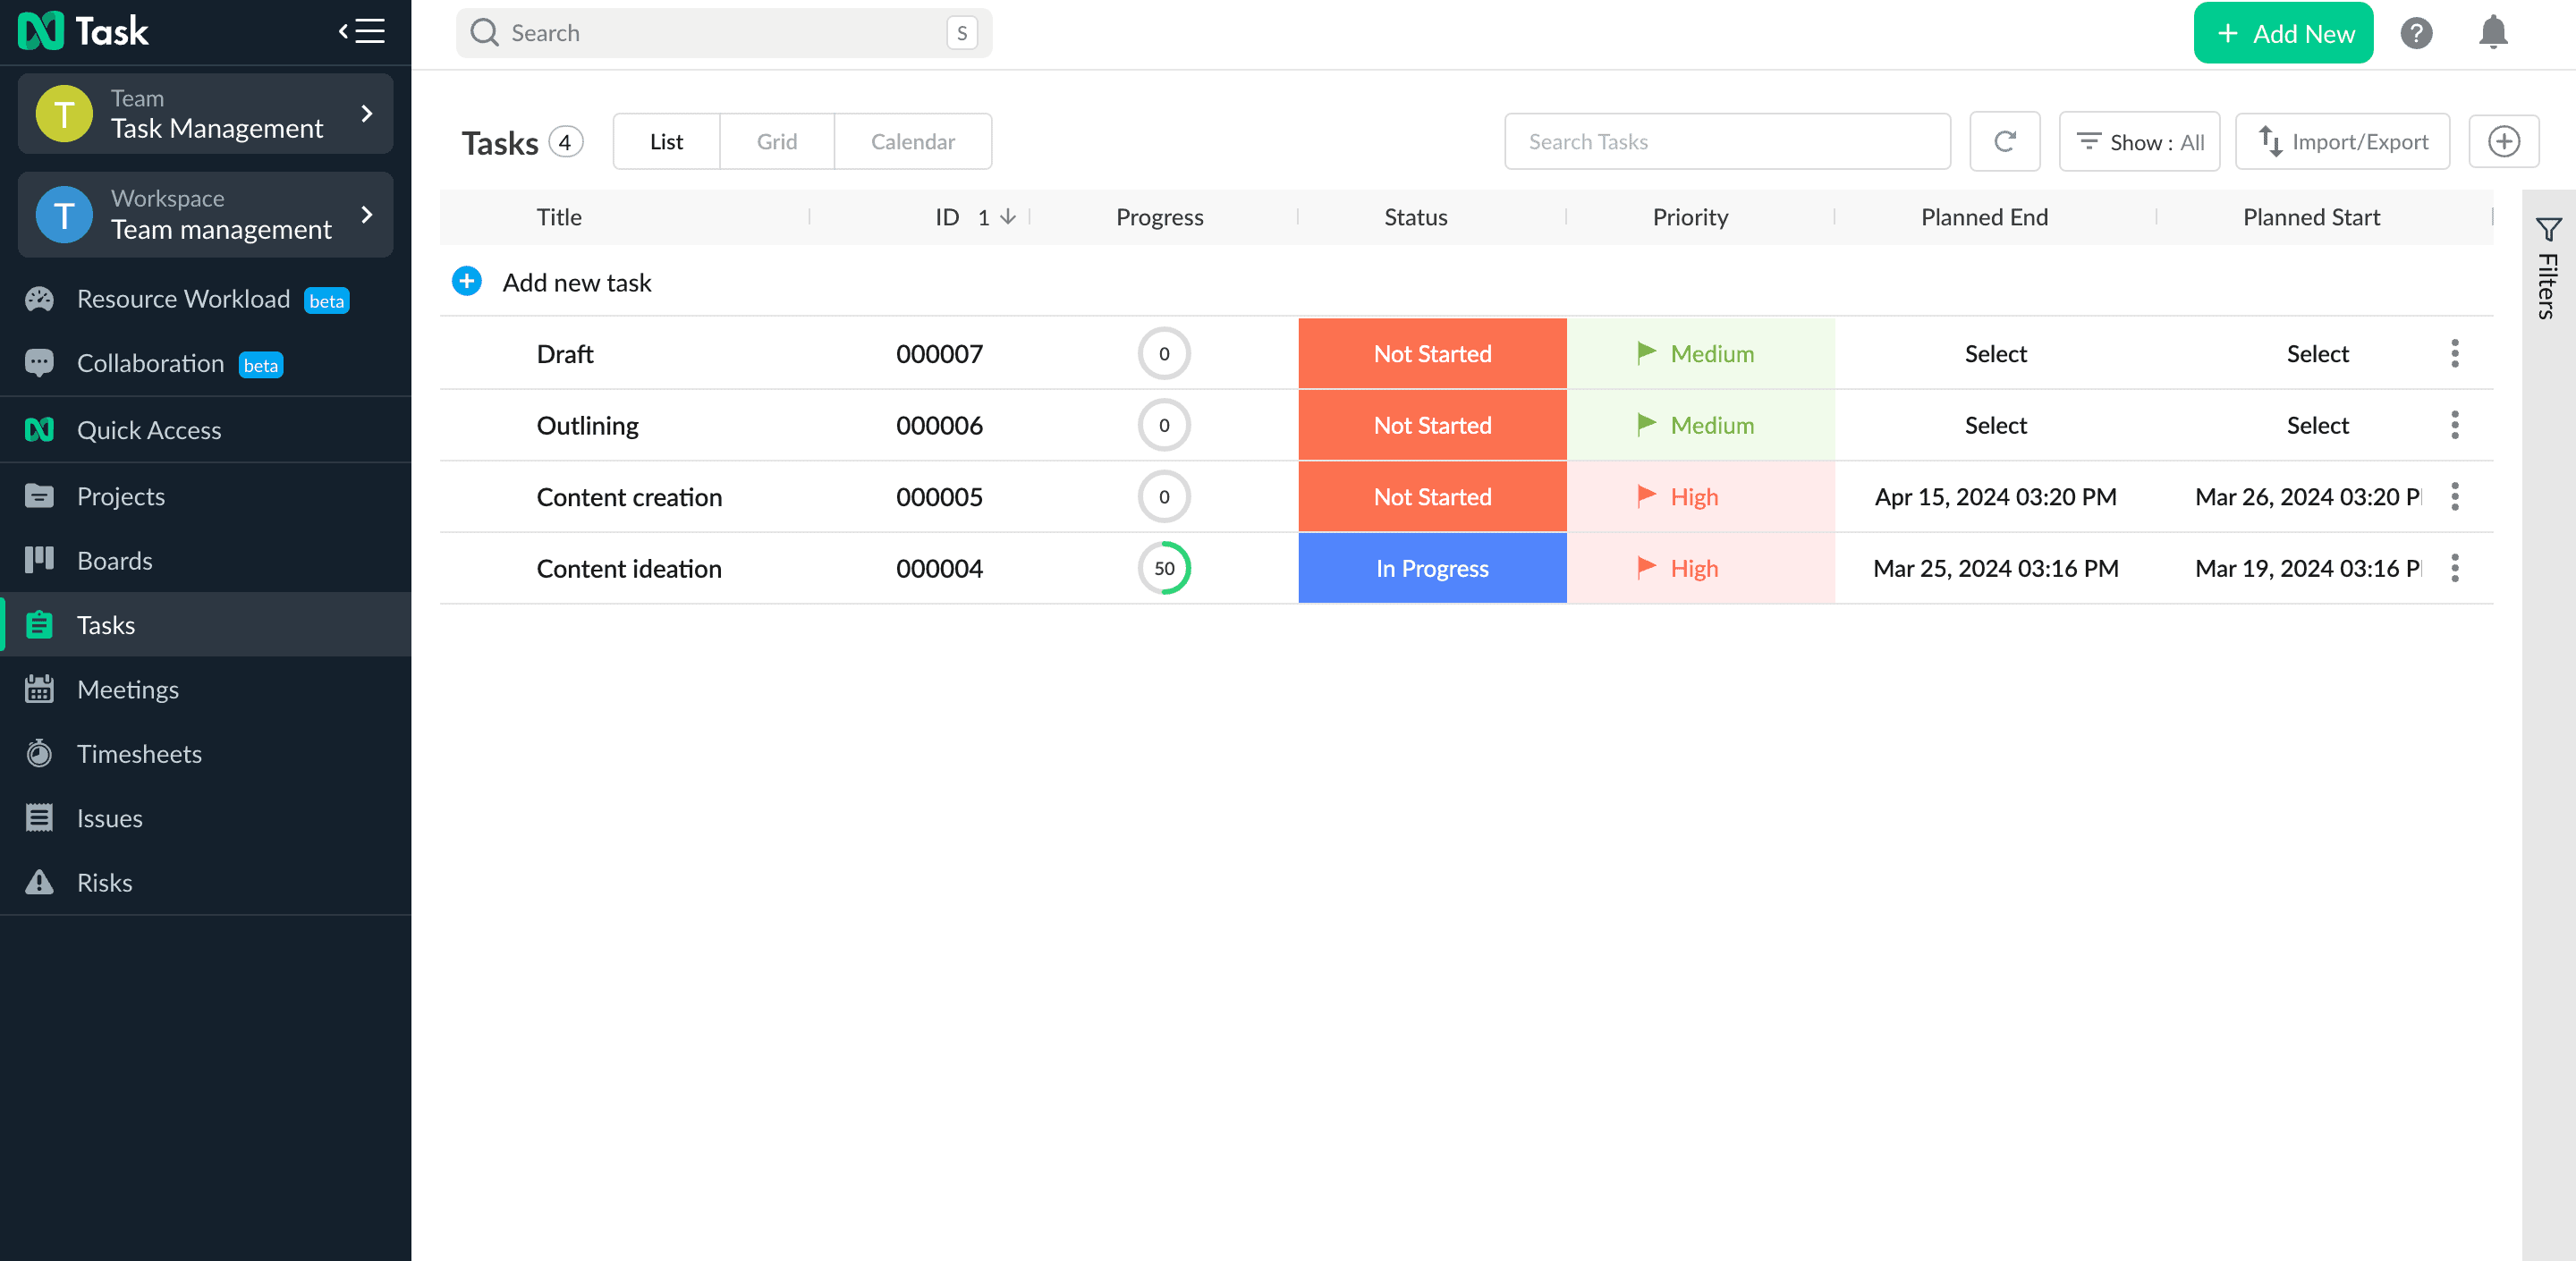The height and width of the screenshot is (1261, 2576).
Task: Click the global Search field
Action: click(x=724, y=33)
